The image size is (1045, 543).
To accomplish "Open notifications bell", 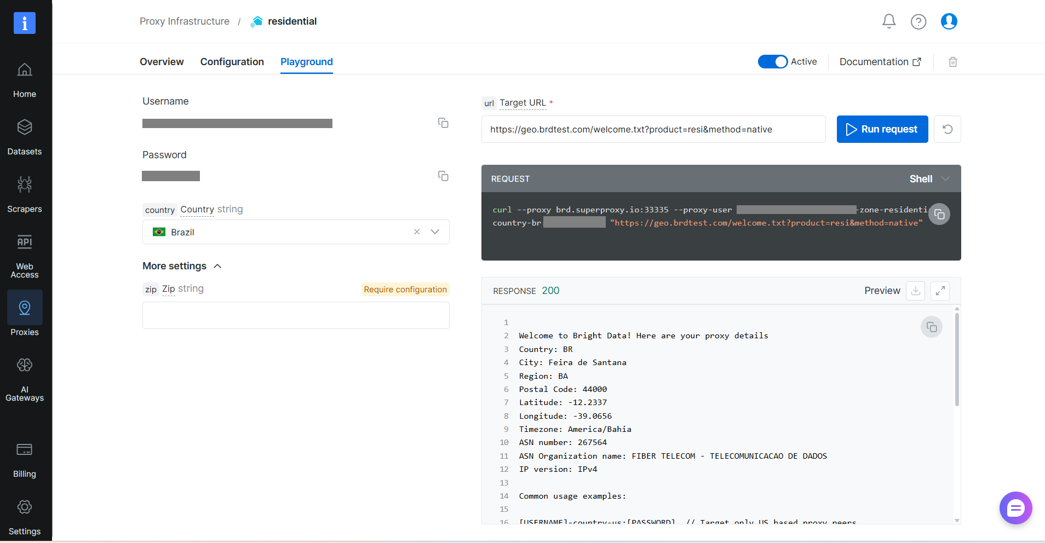I will click(x=889, y=21).
